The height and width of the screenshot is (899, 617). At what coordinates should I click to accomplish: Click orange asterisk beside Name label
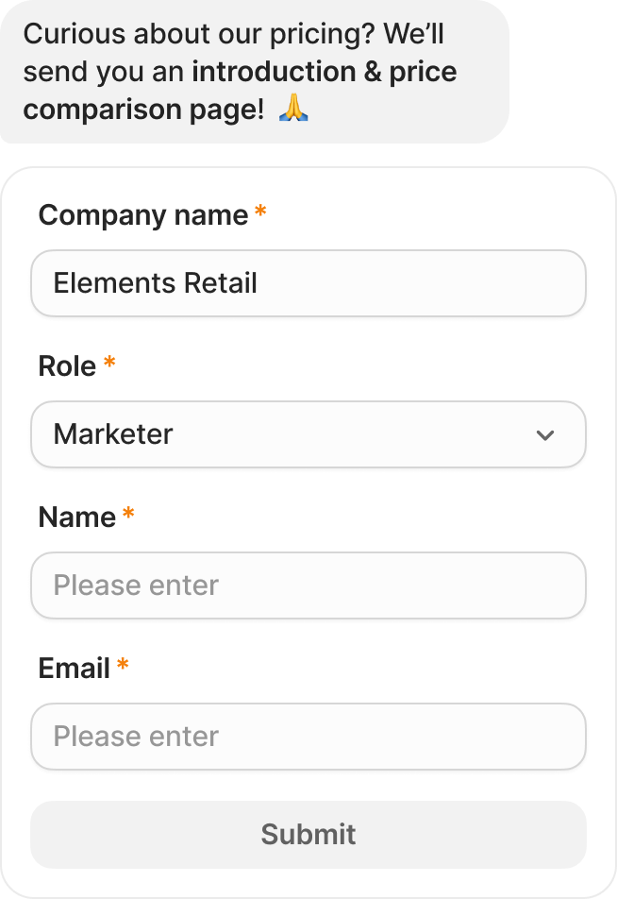point(128,513)
